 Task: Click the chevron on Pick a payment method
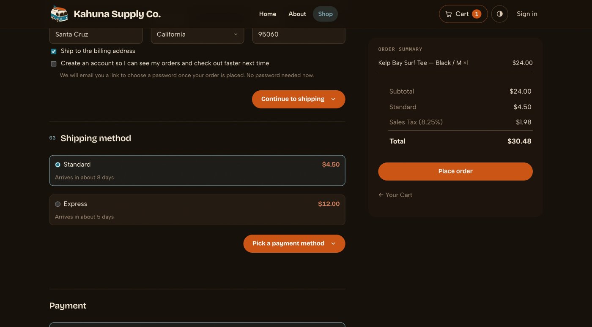333,243
